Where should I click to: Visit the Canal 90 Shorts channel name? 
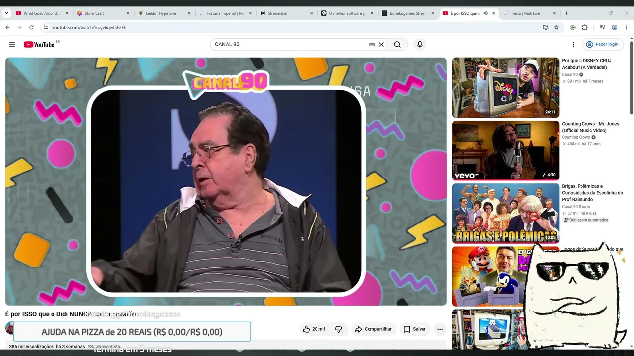point(576,207)
